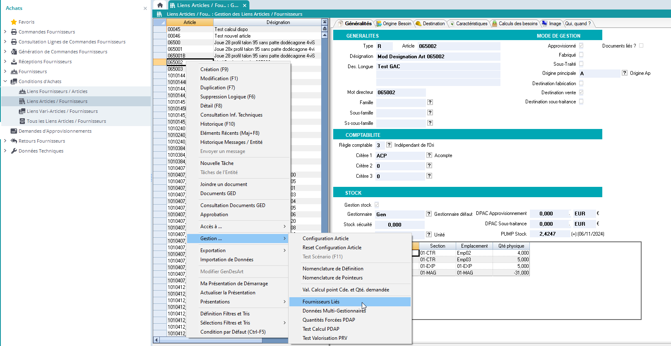The width and height of the screenshot is (671, 346).
Task: Expand the Exportation submenu arrow
Action: (284, 251)
